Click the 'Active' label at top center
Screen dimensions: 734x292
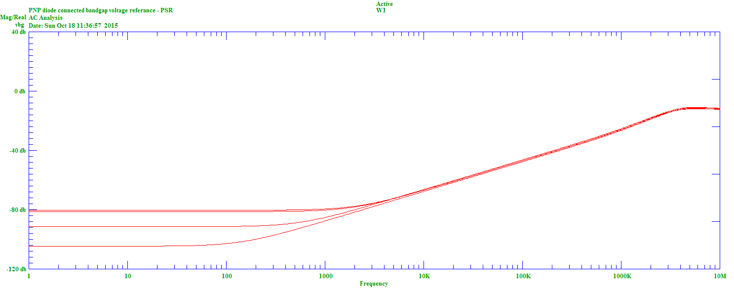pyautogui.click(x=384, y=4)
